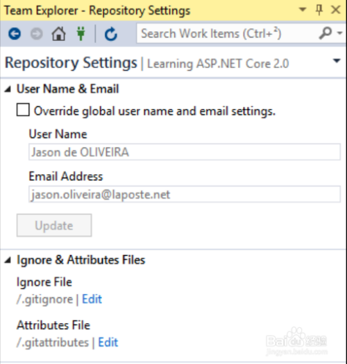Click the magnifier search icon
The width and height of the screenshot is (347, 364).
click(325, 33)
